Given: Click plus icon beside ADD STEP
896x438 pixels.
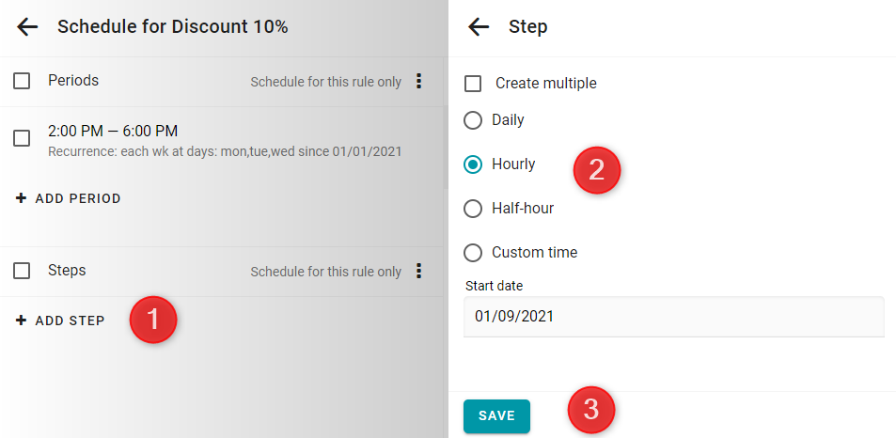Looking at the screenshot, I should [x=21, y=321].
